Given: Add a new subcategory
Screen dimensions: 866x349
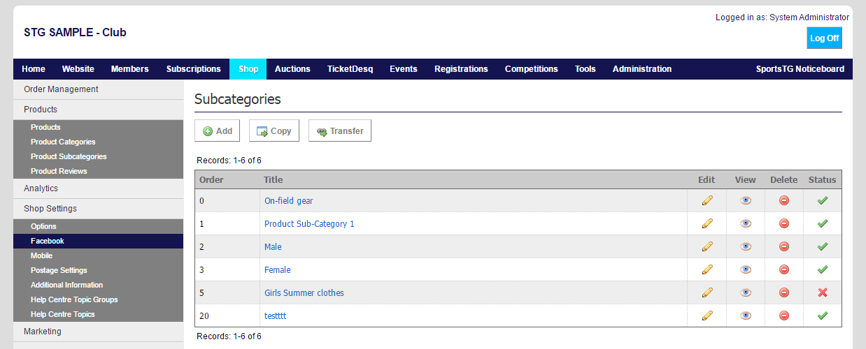Looking at the screenshot, I should pyautogui.click(x=218, y=131).
